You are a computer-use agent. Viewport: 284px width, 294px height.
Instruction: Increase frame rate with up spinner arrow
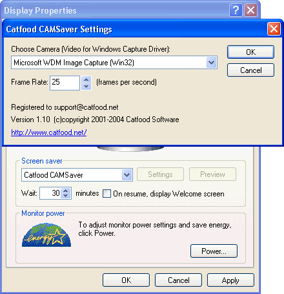(x=86, y=79)
